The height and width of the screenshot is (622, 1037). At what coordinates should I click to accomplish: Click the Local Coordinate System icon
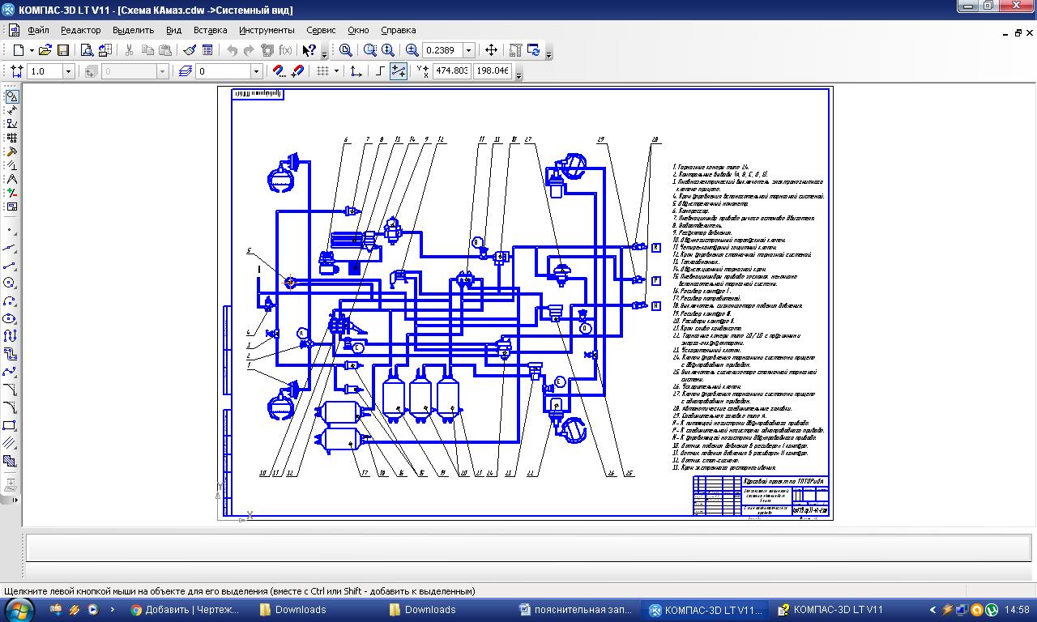tap(356, 71)
